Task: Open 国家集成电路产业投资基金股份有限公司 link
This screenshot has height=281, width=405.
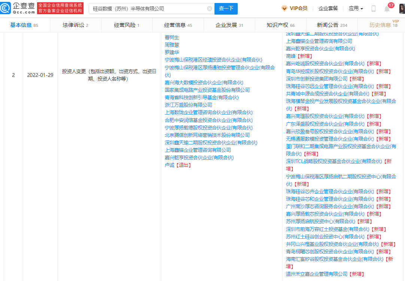Action: [x=207, y=90]
